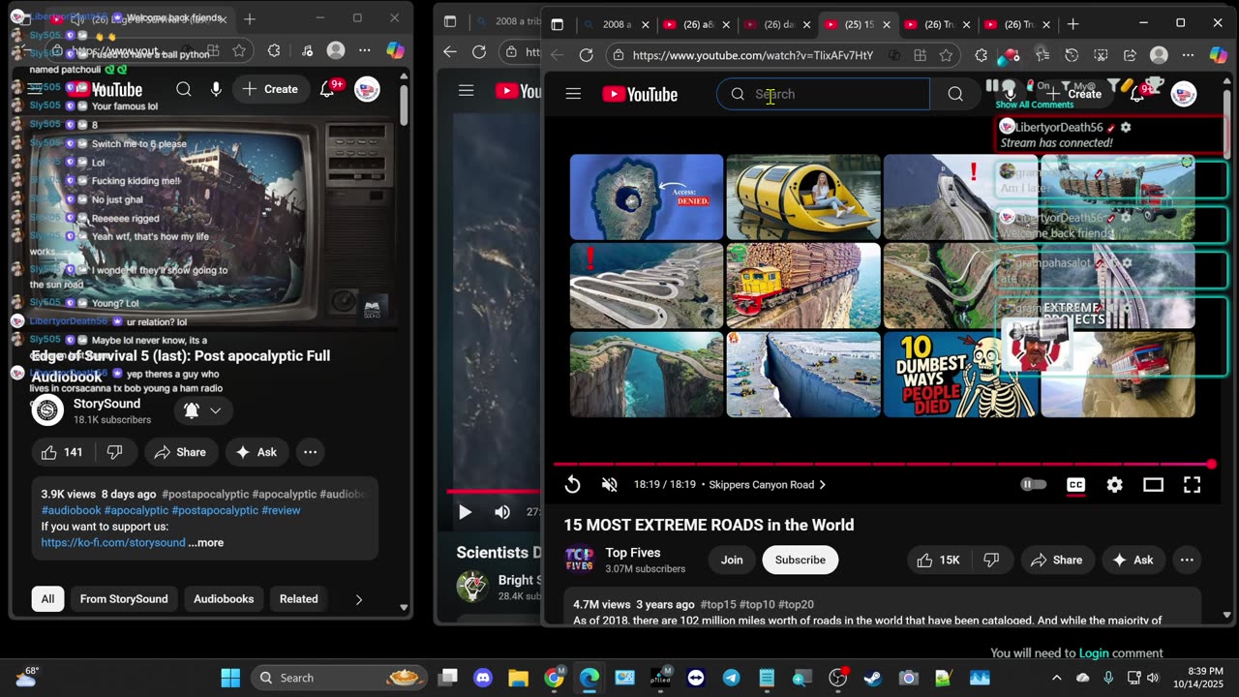This screenshot has width=1239, height=697.
Task: Expand StorySound notification bell options
Action: click(202, 410)
